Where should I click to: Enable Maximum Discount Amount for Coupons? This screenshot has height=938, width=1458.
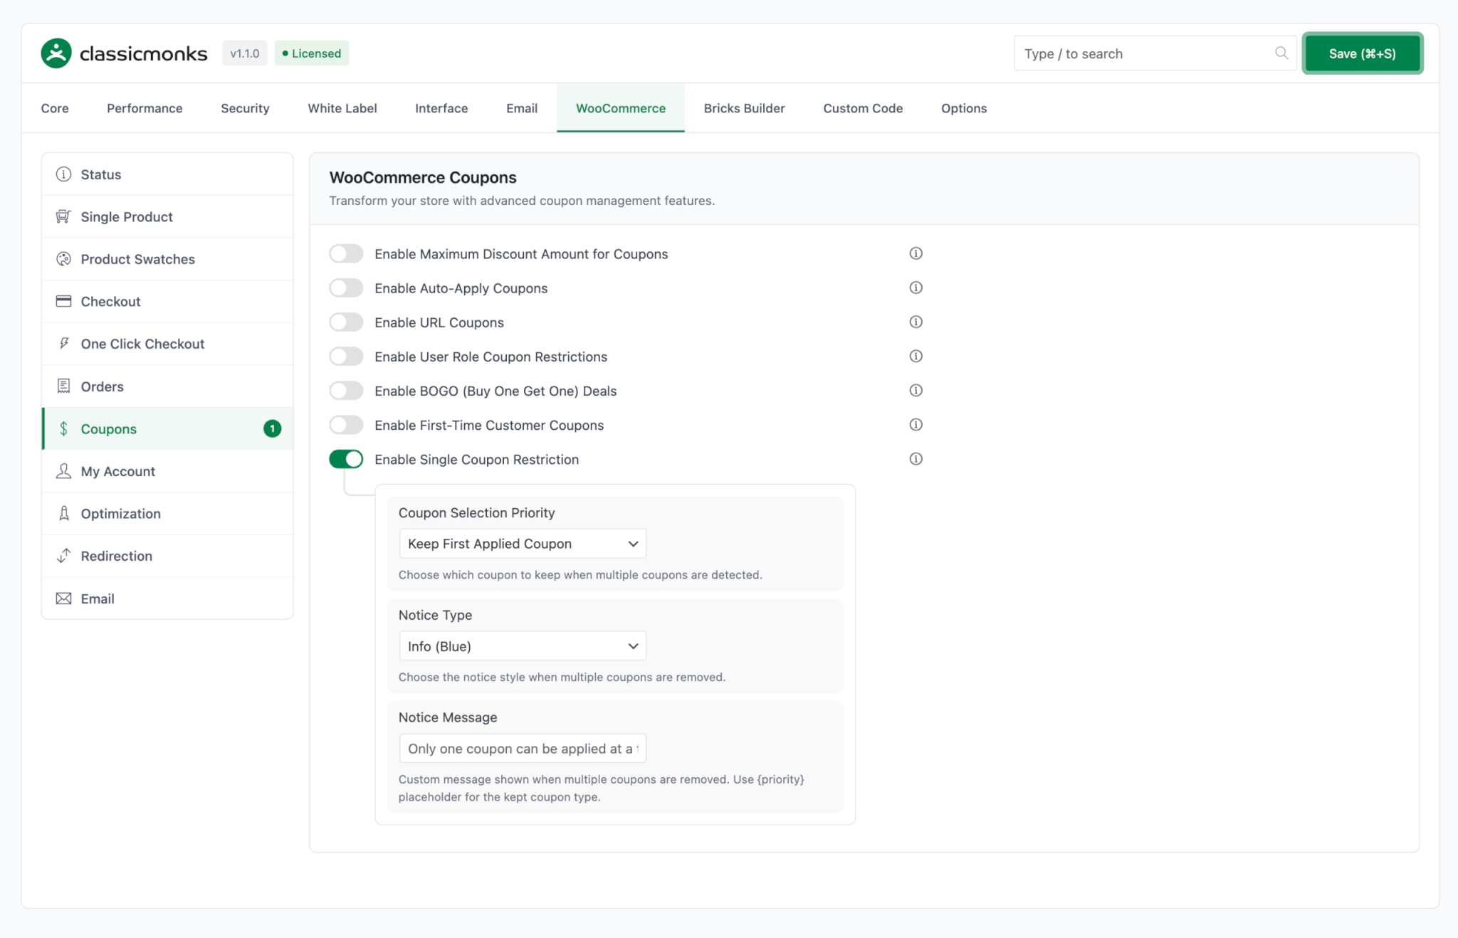(x=346, y=254)
